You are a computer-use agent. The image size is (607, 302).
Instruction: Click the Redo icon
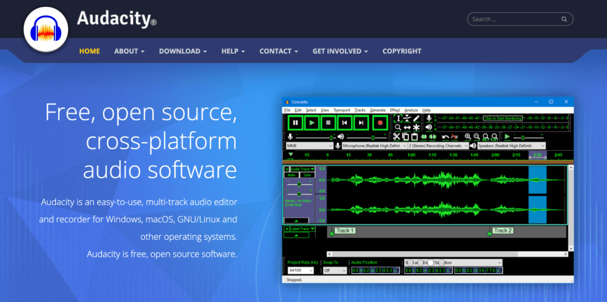click(x=455, y=137)
